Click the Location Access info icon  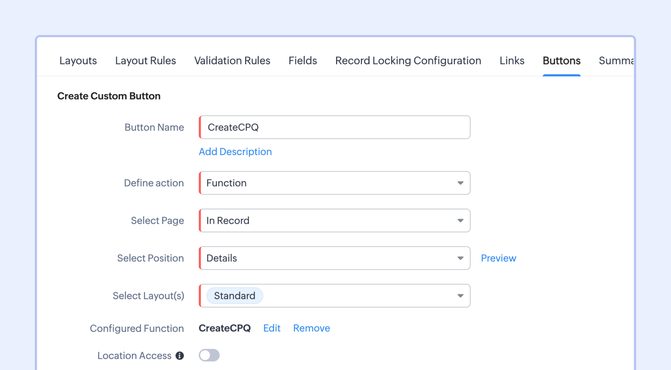pos(180,356)
